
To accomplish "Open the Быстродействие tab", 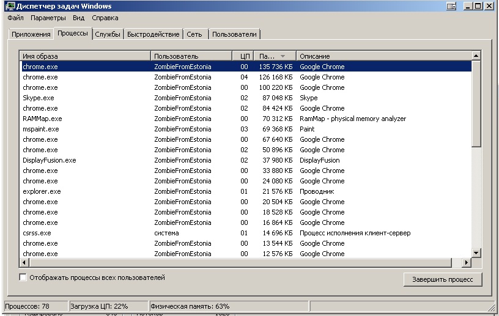I will point(153,34).
